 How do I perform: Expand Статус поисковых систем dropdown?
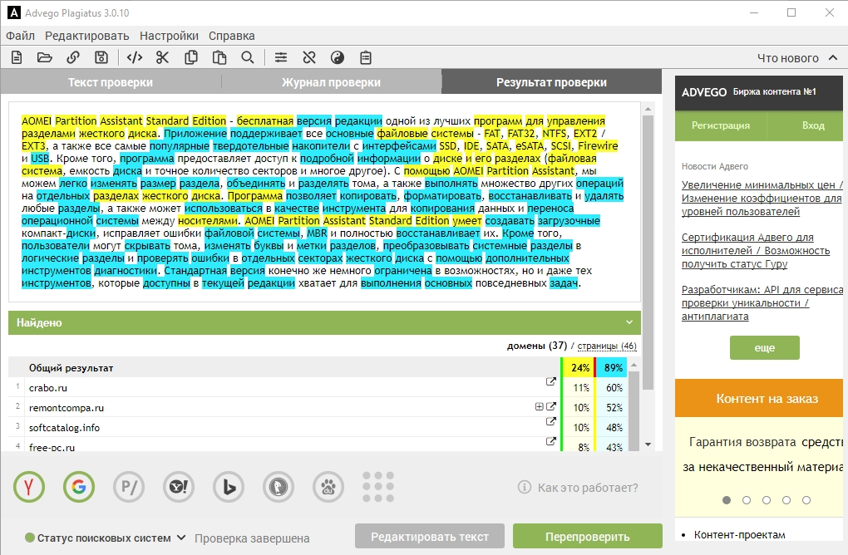181,538
